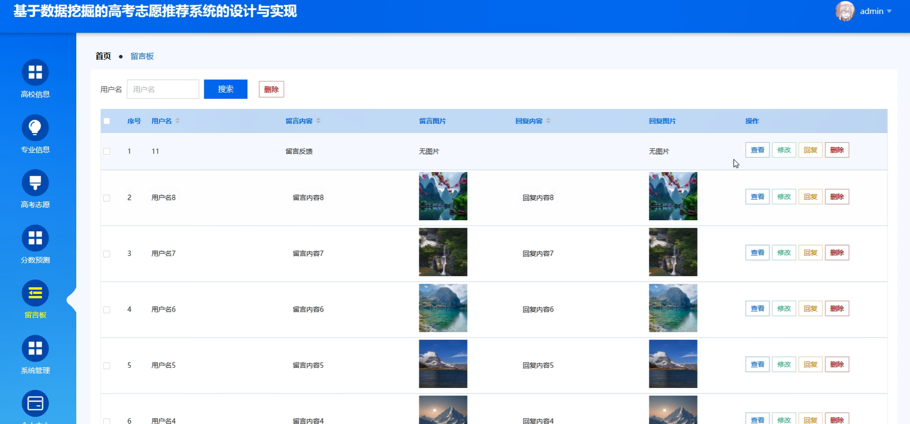Click 回复 for user 11
The image size is (910, 424).
tap(810, 150)
